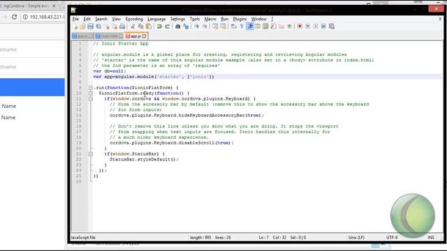Open the File menu
The width and height of the screenshot is (447, 251).
pos(75,19)
